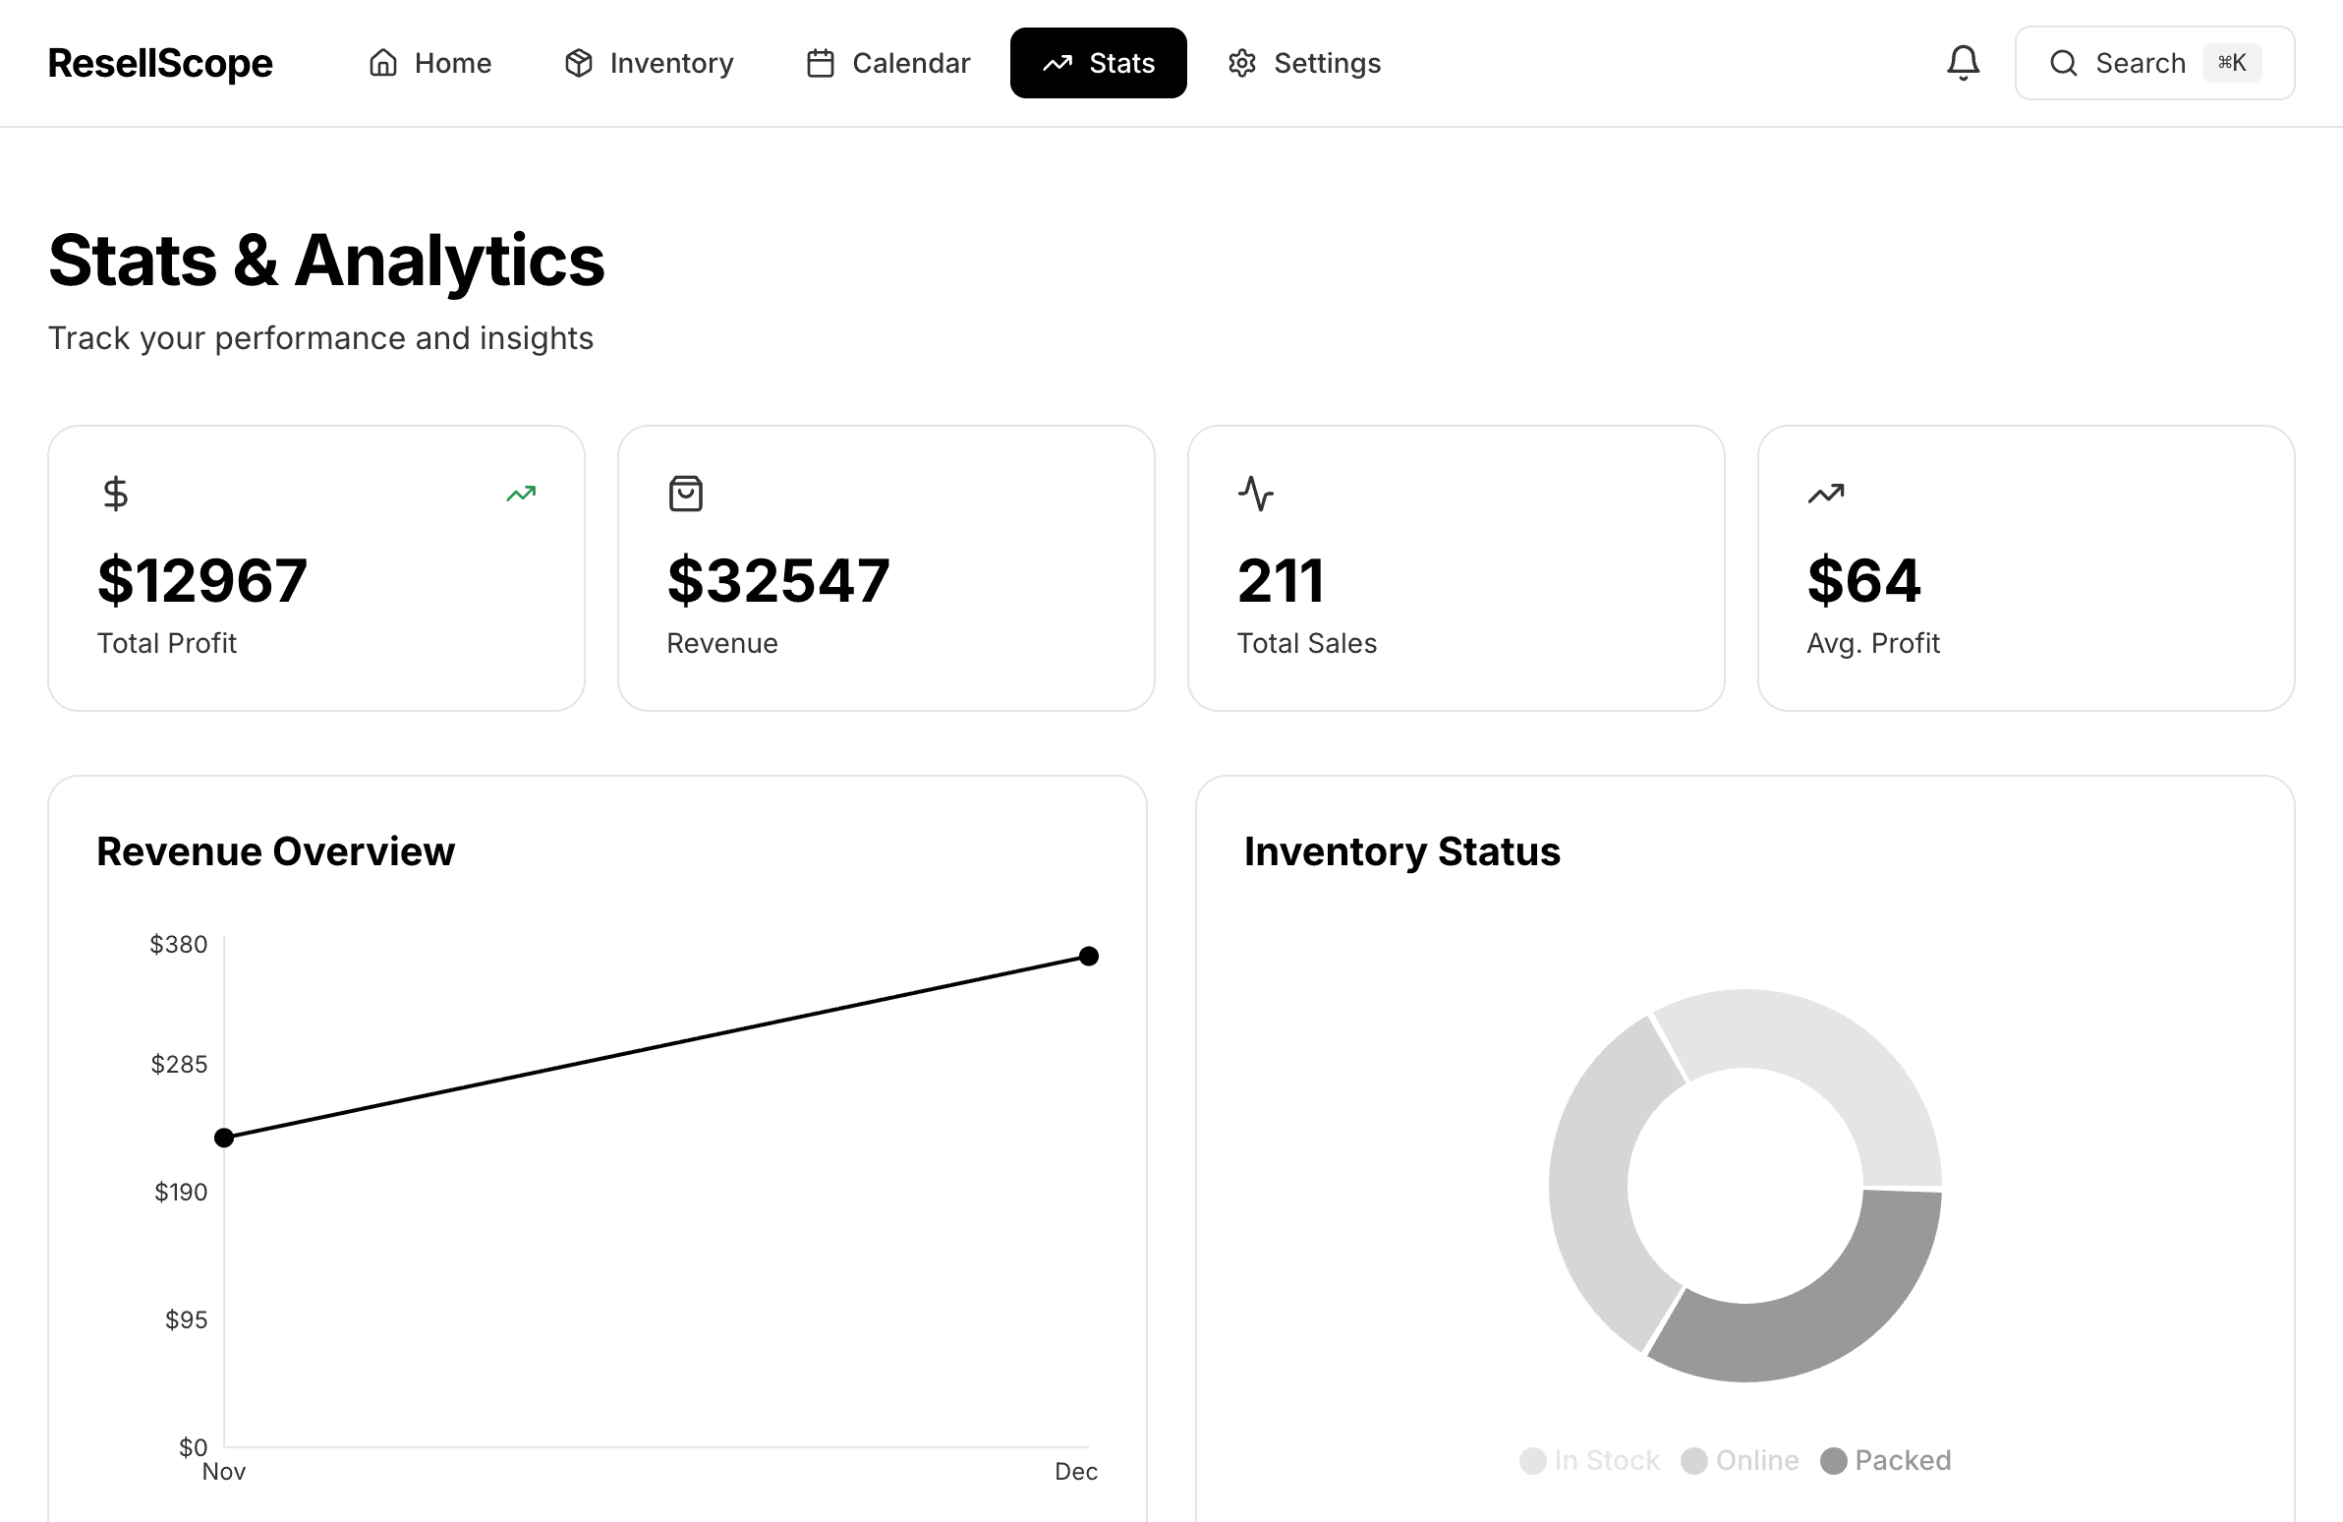
Task: Switch to the Stats tab
Action: click(x=1098, y=63)
